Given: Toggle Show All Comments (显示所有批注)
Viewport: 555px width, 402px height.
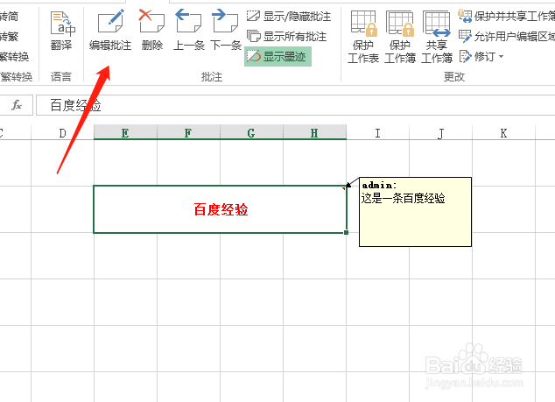Looking at the screenshot, I should pyautogui.click(x=287, y=36).
